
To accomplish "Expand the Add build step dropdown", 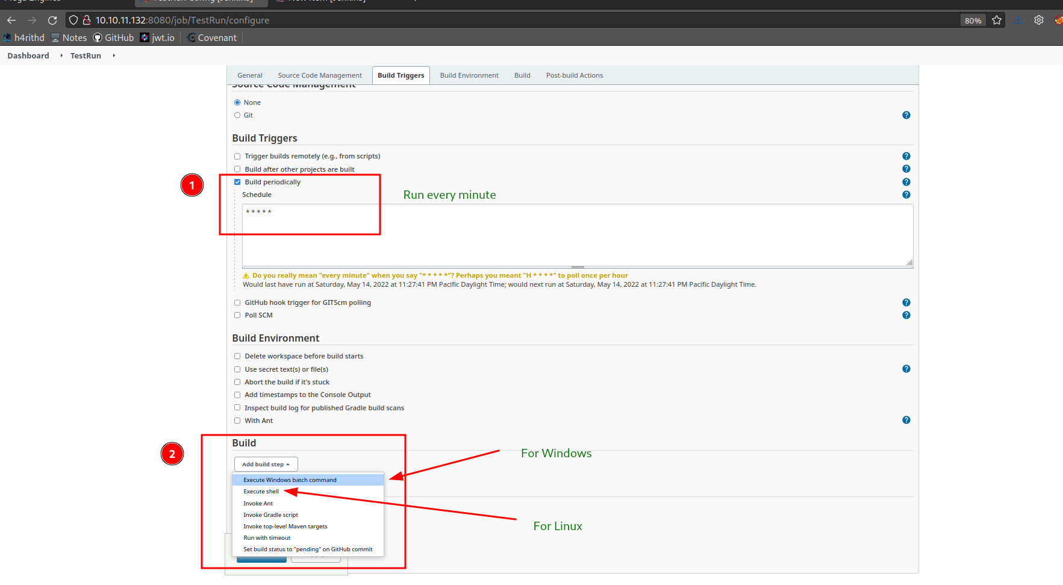I will pyautogui.click(x=266, y=464).
